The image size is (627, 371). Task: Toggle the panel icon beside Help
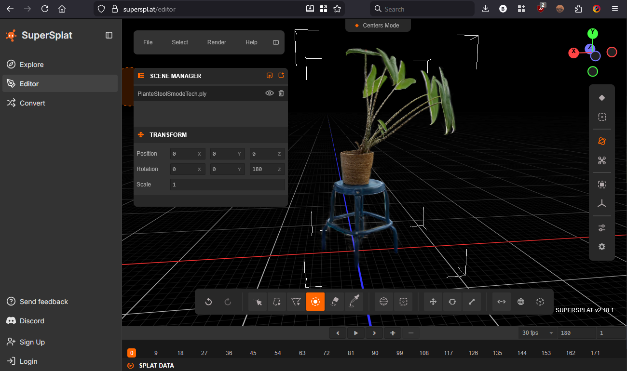(x=276, y=42)
